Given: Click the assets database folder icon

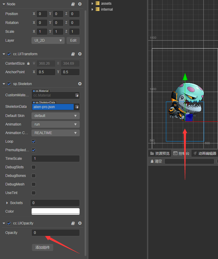Looking at the screenshot, I should [x=98, y=3].
